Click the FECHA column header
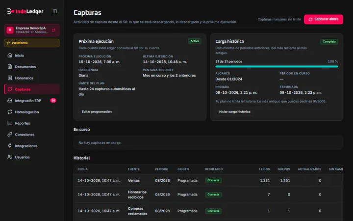Screen dimensions: 353x221 tap(83, 169)
